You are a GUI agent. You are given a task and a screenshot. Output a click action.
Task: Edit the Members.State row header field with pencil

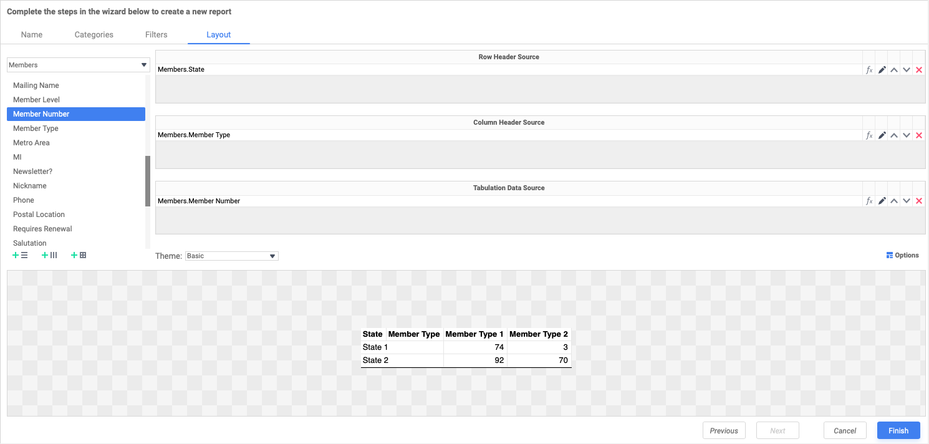[x=882, y=69]
